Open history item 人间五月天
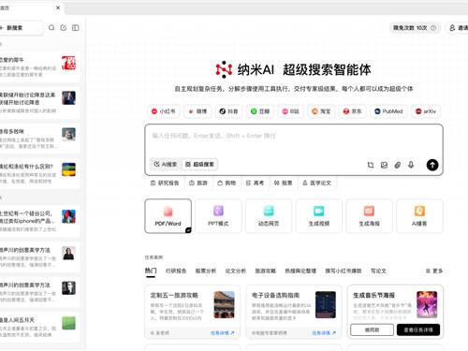The width and height of the screenshot is (468, 351). point(39,327)
